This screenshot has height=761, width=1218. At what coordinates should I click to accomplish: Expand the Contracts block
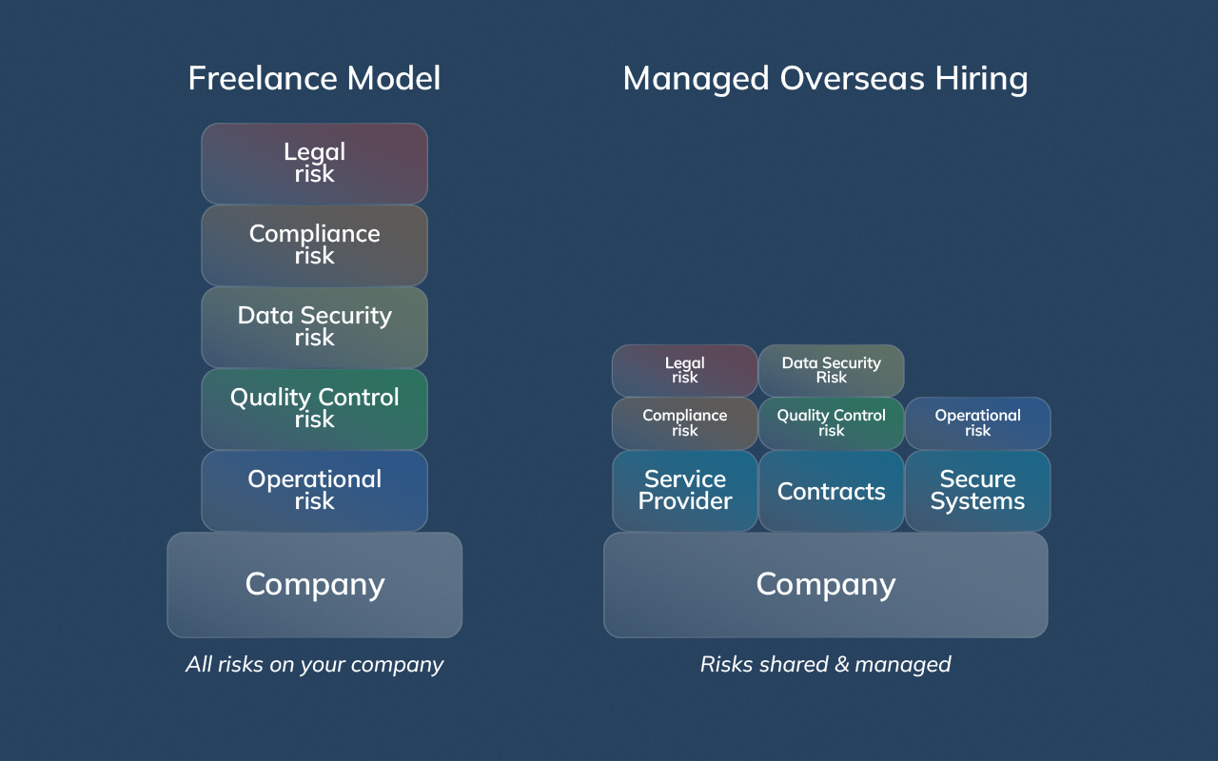click(x=831, y=491)
